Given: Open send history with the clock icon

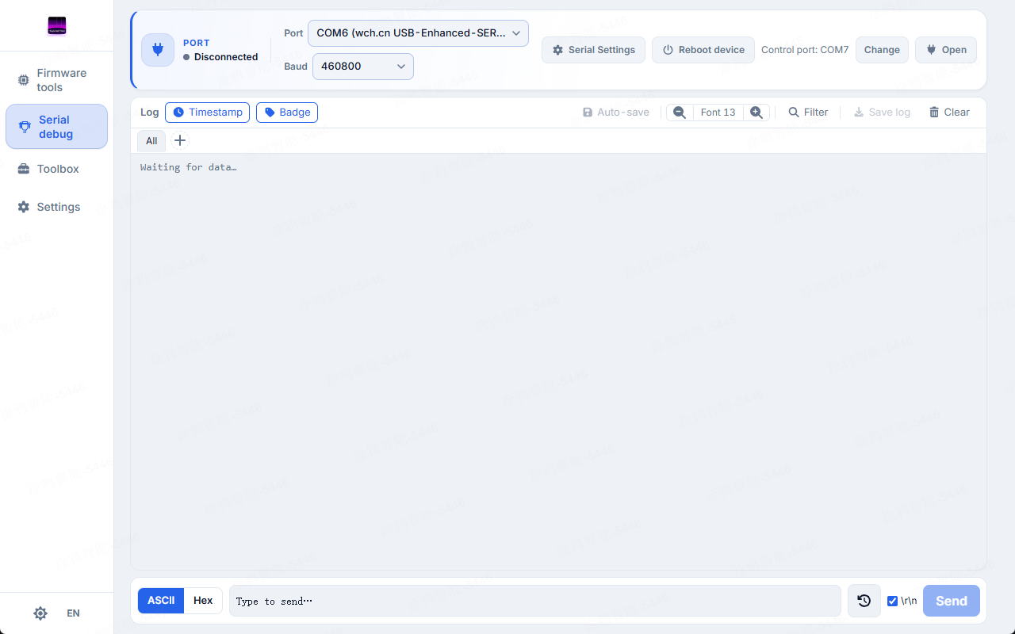Looking at the screenshot, I should pos(864,601).
